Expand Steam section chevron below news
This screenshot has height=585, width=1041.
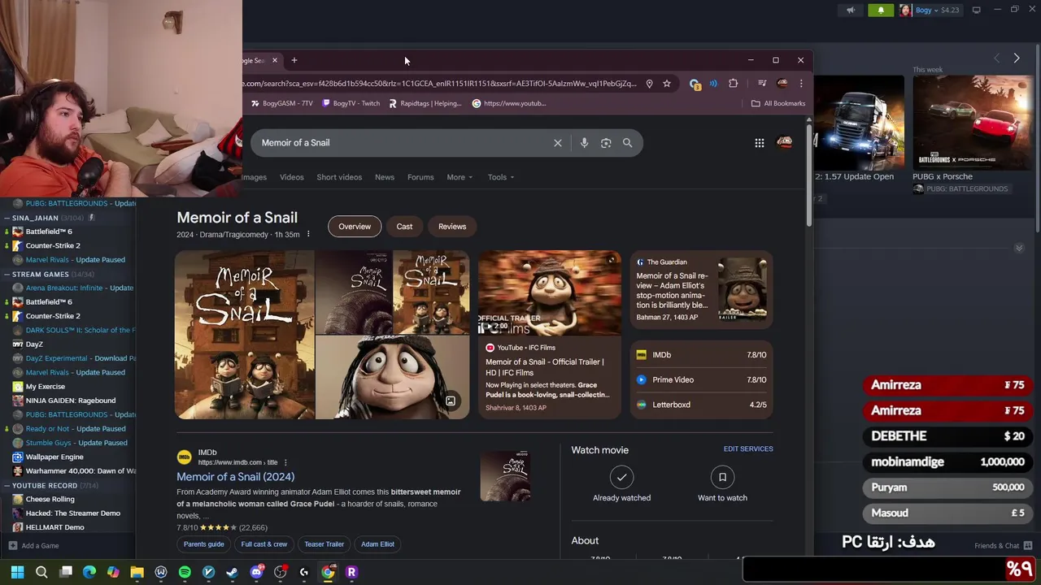click(x=1019, y=248)
